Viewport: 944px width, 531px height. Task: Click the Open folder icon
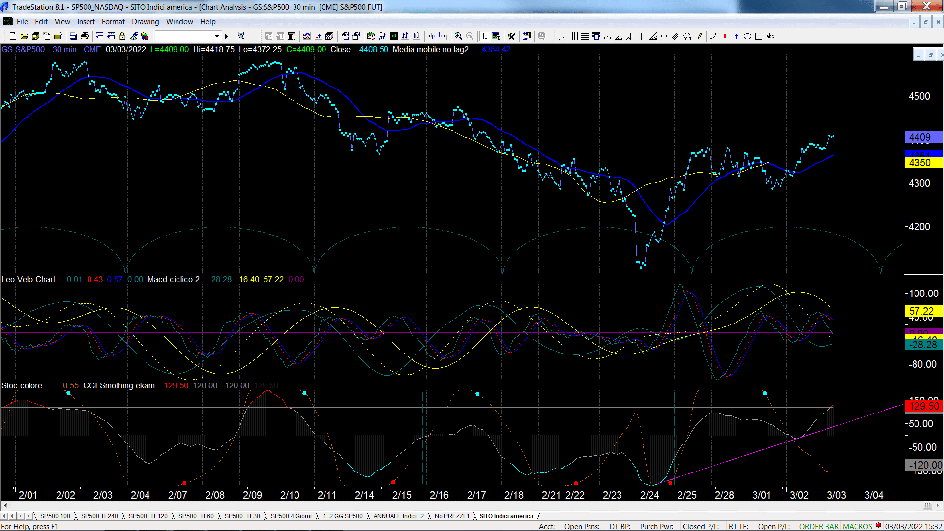[24, 36]
